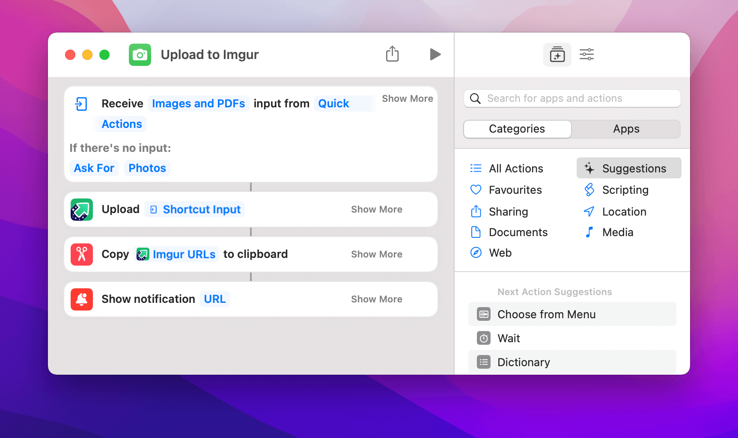Switch to the Apps tab

(626, 129)
